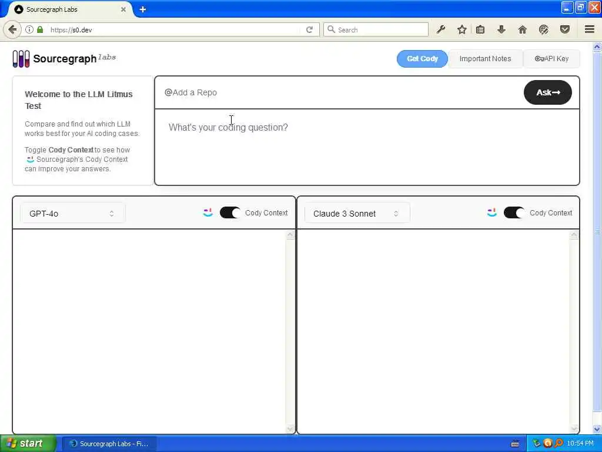The height and width of the screenshot is (452, 602).
Task: Click the orange circular tray icon
Action: pos(548,444)
